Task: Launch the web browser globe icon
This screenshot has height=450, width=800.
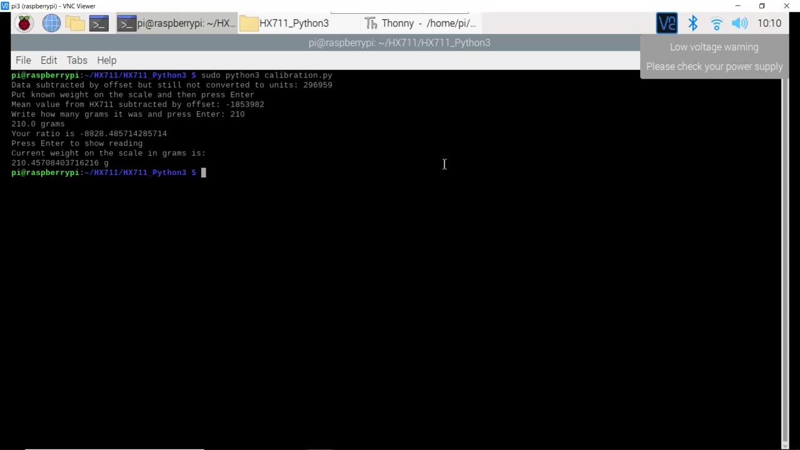Action: 51,24
